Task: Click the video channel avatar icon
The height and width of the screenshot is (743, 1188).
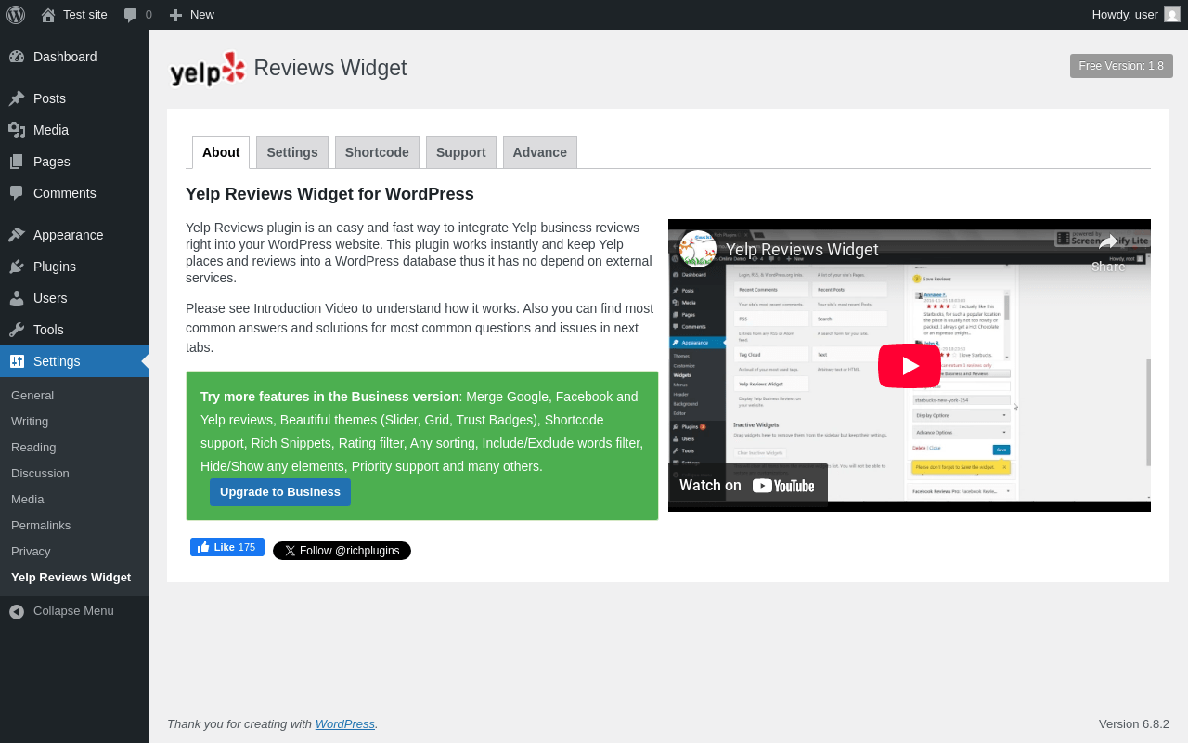Action: (x=698, y=249)
